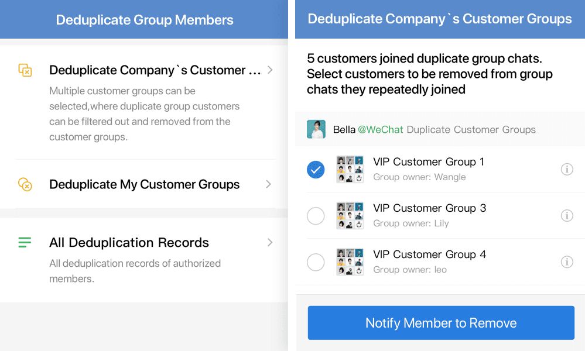Viewport: 585px width, 351px height.
Task: Click the VIP Customer Group 1 avatar grid
Action: 350,169
